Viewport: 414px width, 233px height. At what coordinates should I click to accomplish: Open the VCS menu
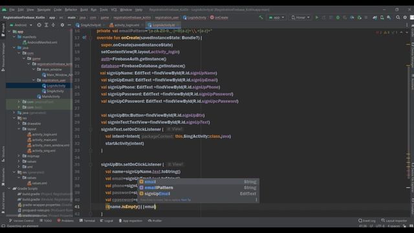pos(114,10)
